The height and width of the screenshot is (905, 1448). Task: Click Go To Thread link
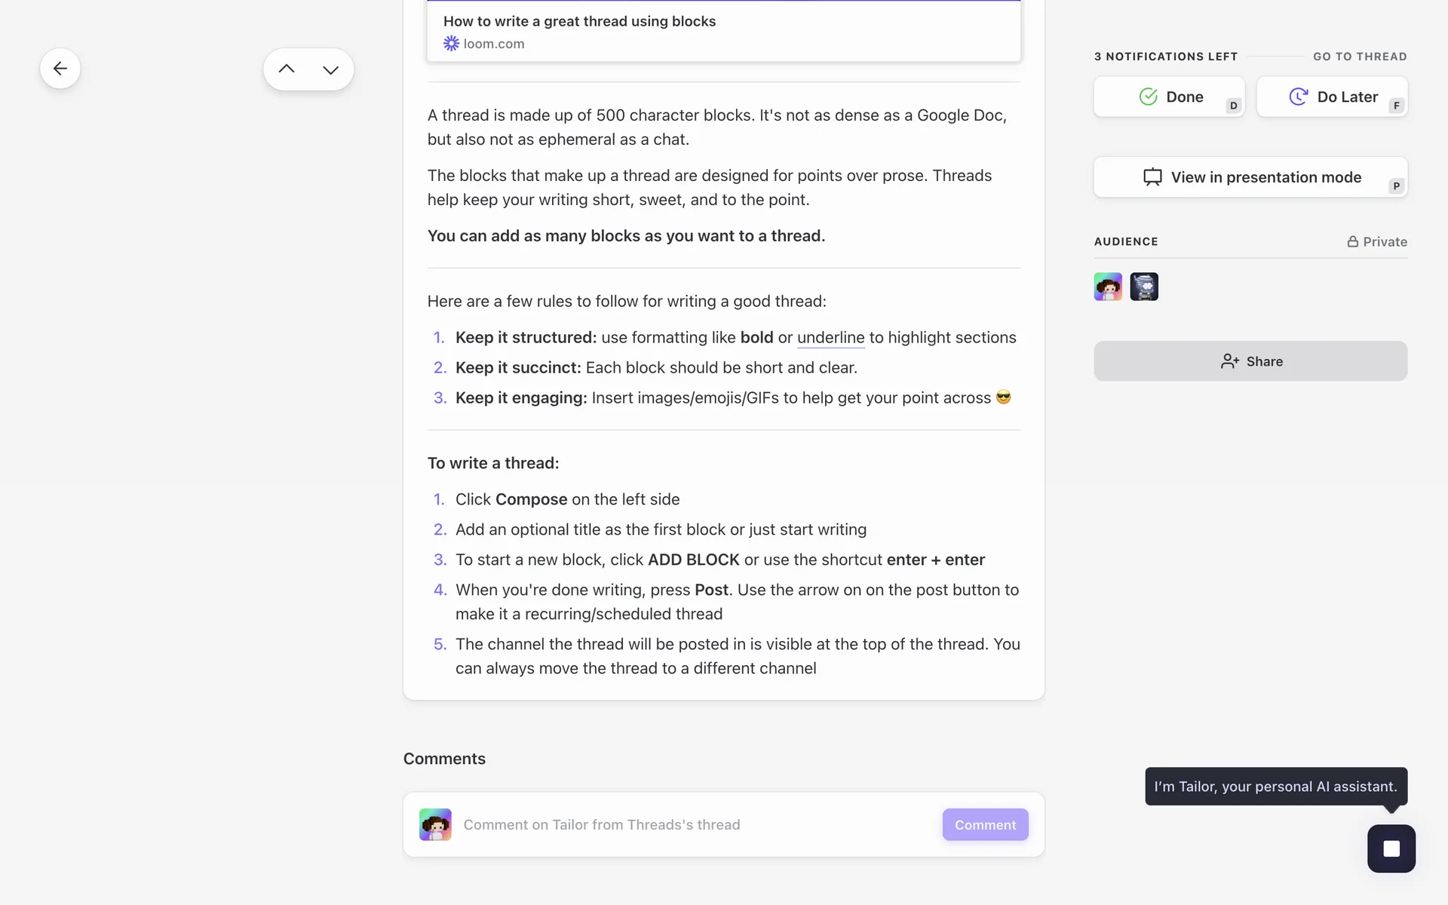(1360, 57)
